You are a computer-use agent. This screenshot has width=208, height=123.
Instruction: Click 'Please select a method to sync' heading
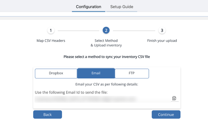click(x=107, y=57)
